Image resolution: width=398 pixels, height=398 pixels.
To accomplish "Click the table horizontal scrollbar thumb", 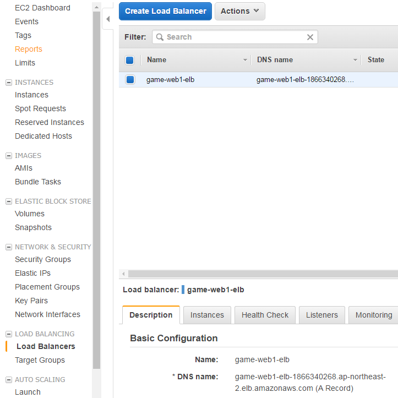I will coord(263,274).
